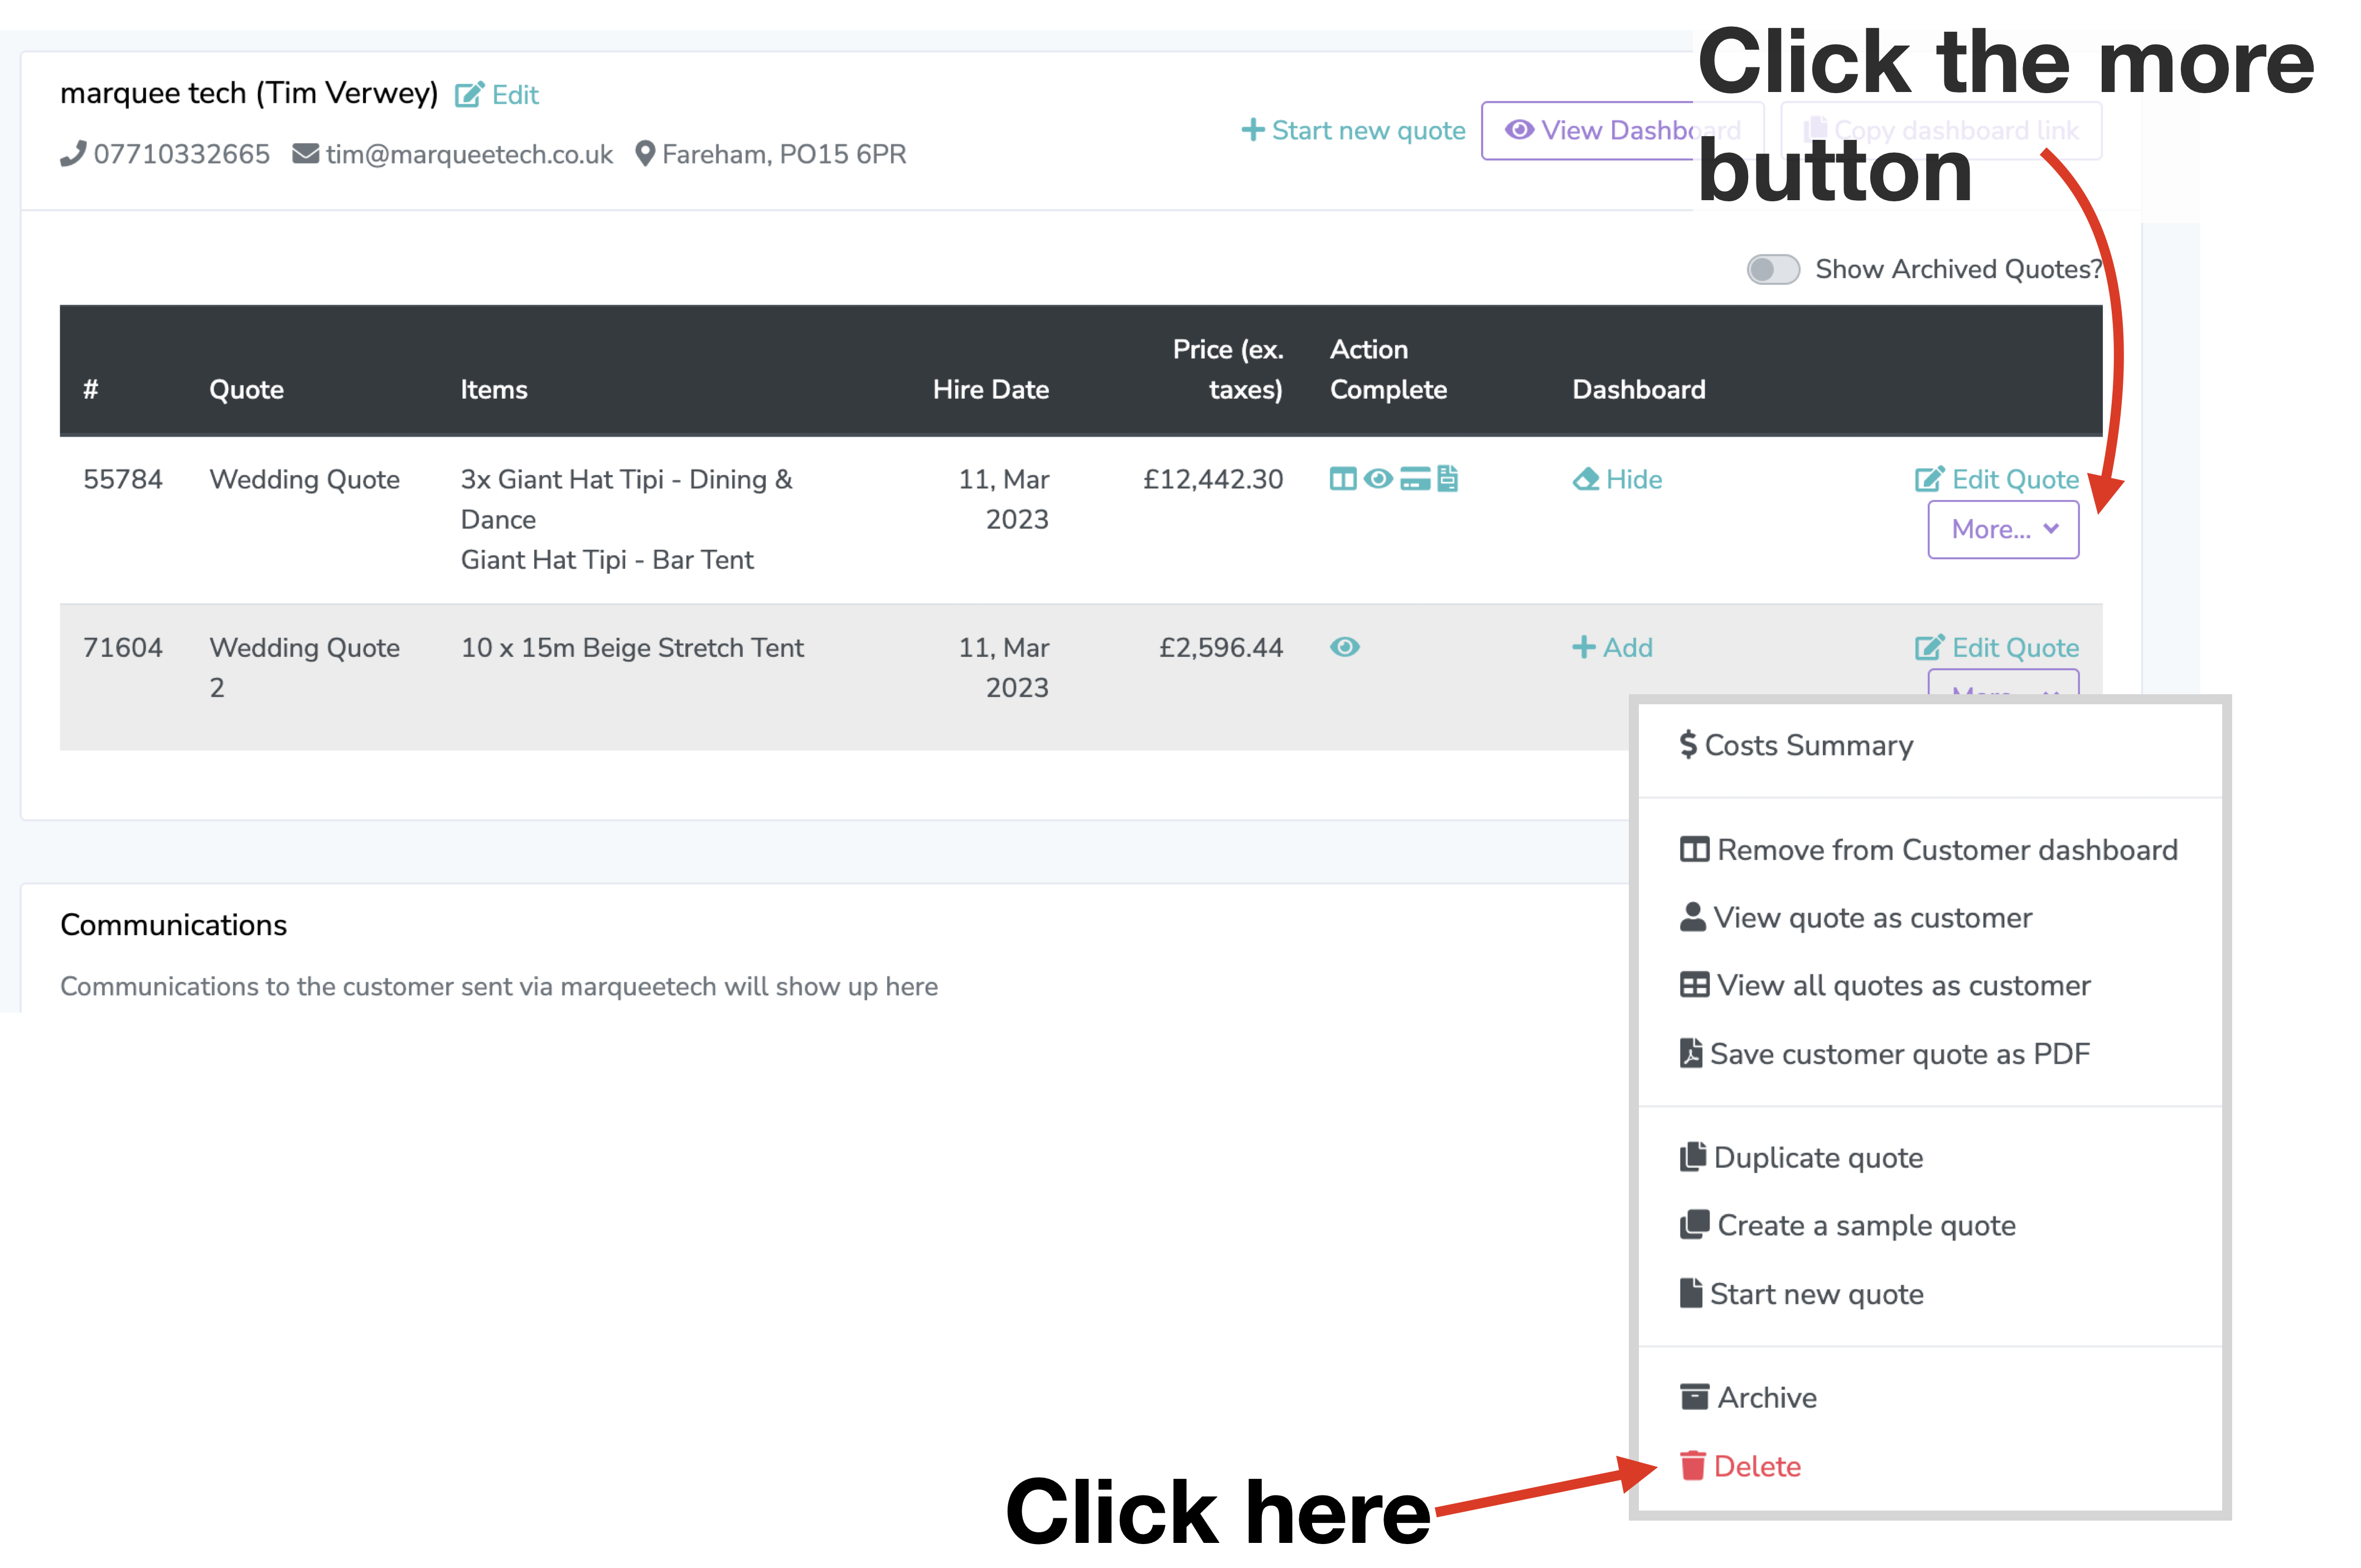Image resolution: width=2361 pixels, height=1568 pixels.
Task: Click the Communications heading
Action: (173, 925)
